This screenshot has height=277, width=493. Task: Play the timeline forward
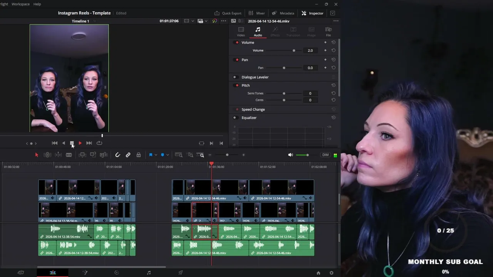80,143
